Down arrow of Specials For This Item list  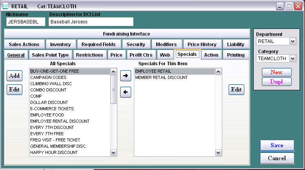pos(218,153)
